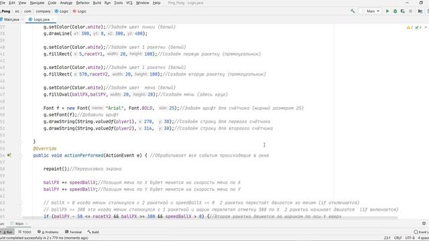Open the Run tool window button

[7, 232]
